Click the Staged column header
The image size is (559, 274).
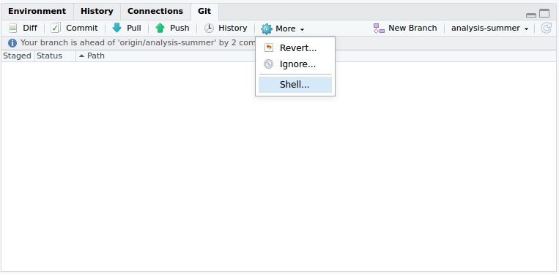(x=17, y=56)
